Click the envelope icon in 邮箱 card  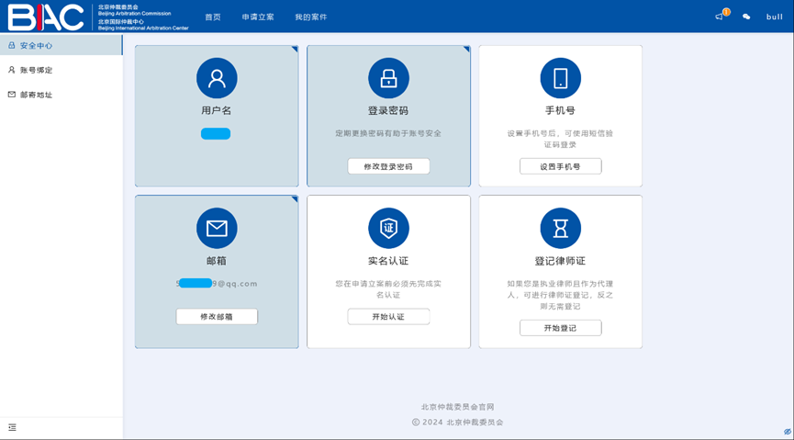tap(217, 229)
